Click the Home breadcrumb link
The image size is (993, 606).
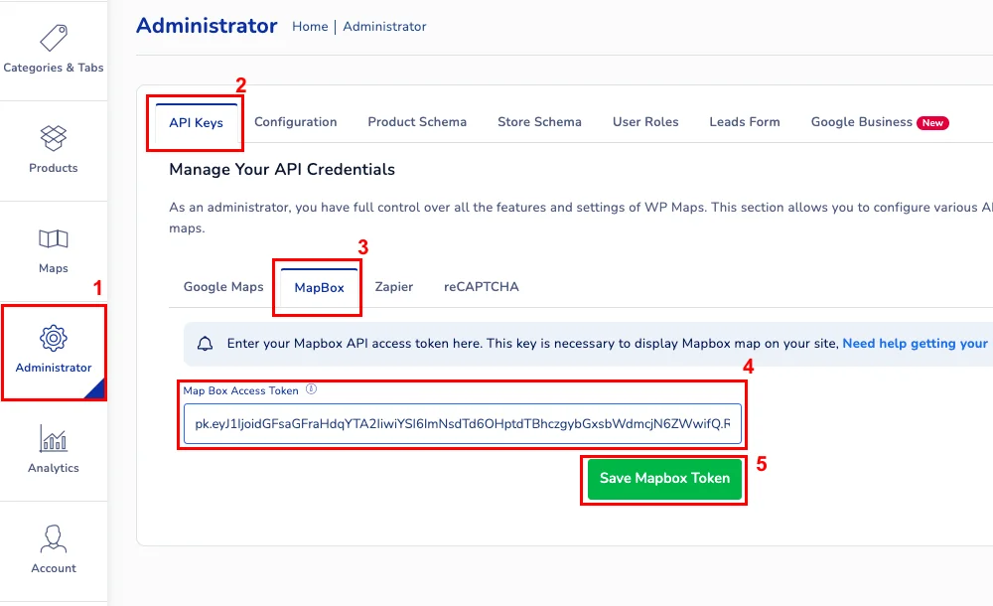tap(310, 27)
